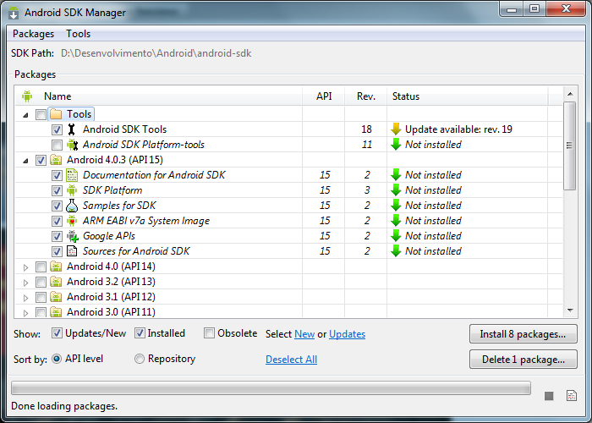Viewport: 592px width, 423px height.
Task: Check the Tools folder checkbox
Action: point(41,114)
